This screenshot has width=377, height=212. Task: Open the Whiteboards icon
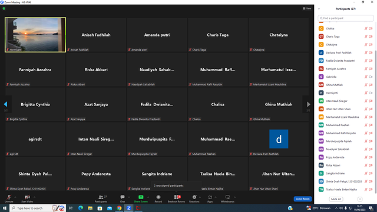227,197
